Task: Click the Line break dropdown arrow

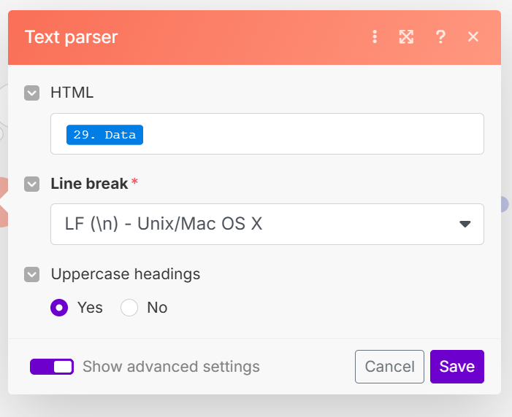Action: (x=465, y=225)
